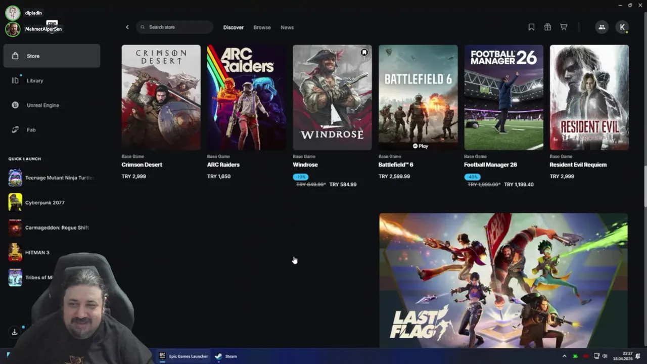Open the Store section in sidebar
This screenshot has height=364, width=647.
click(x=52, y=56)
